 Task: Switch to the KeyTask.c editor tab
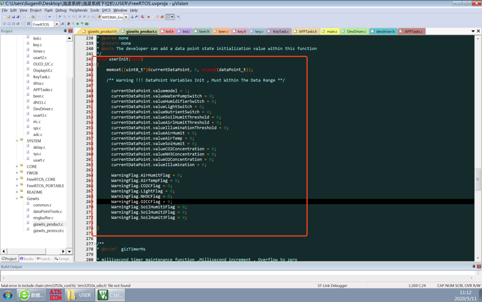pyautogui.click(x=279, y=31)
